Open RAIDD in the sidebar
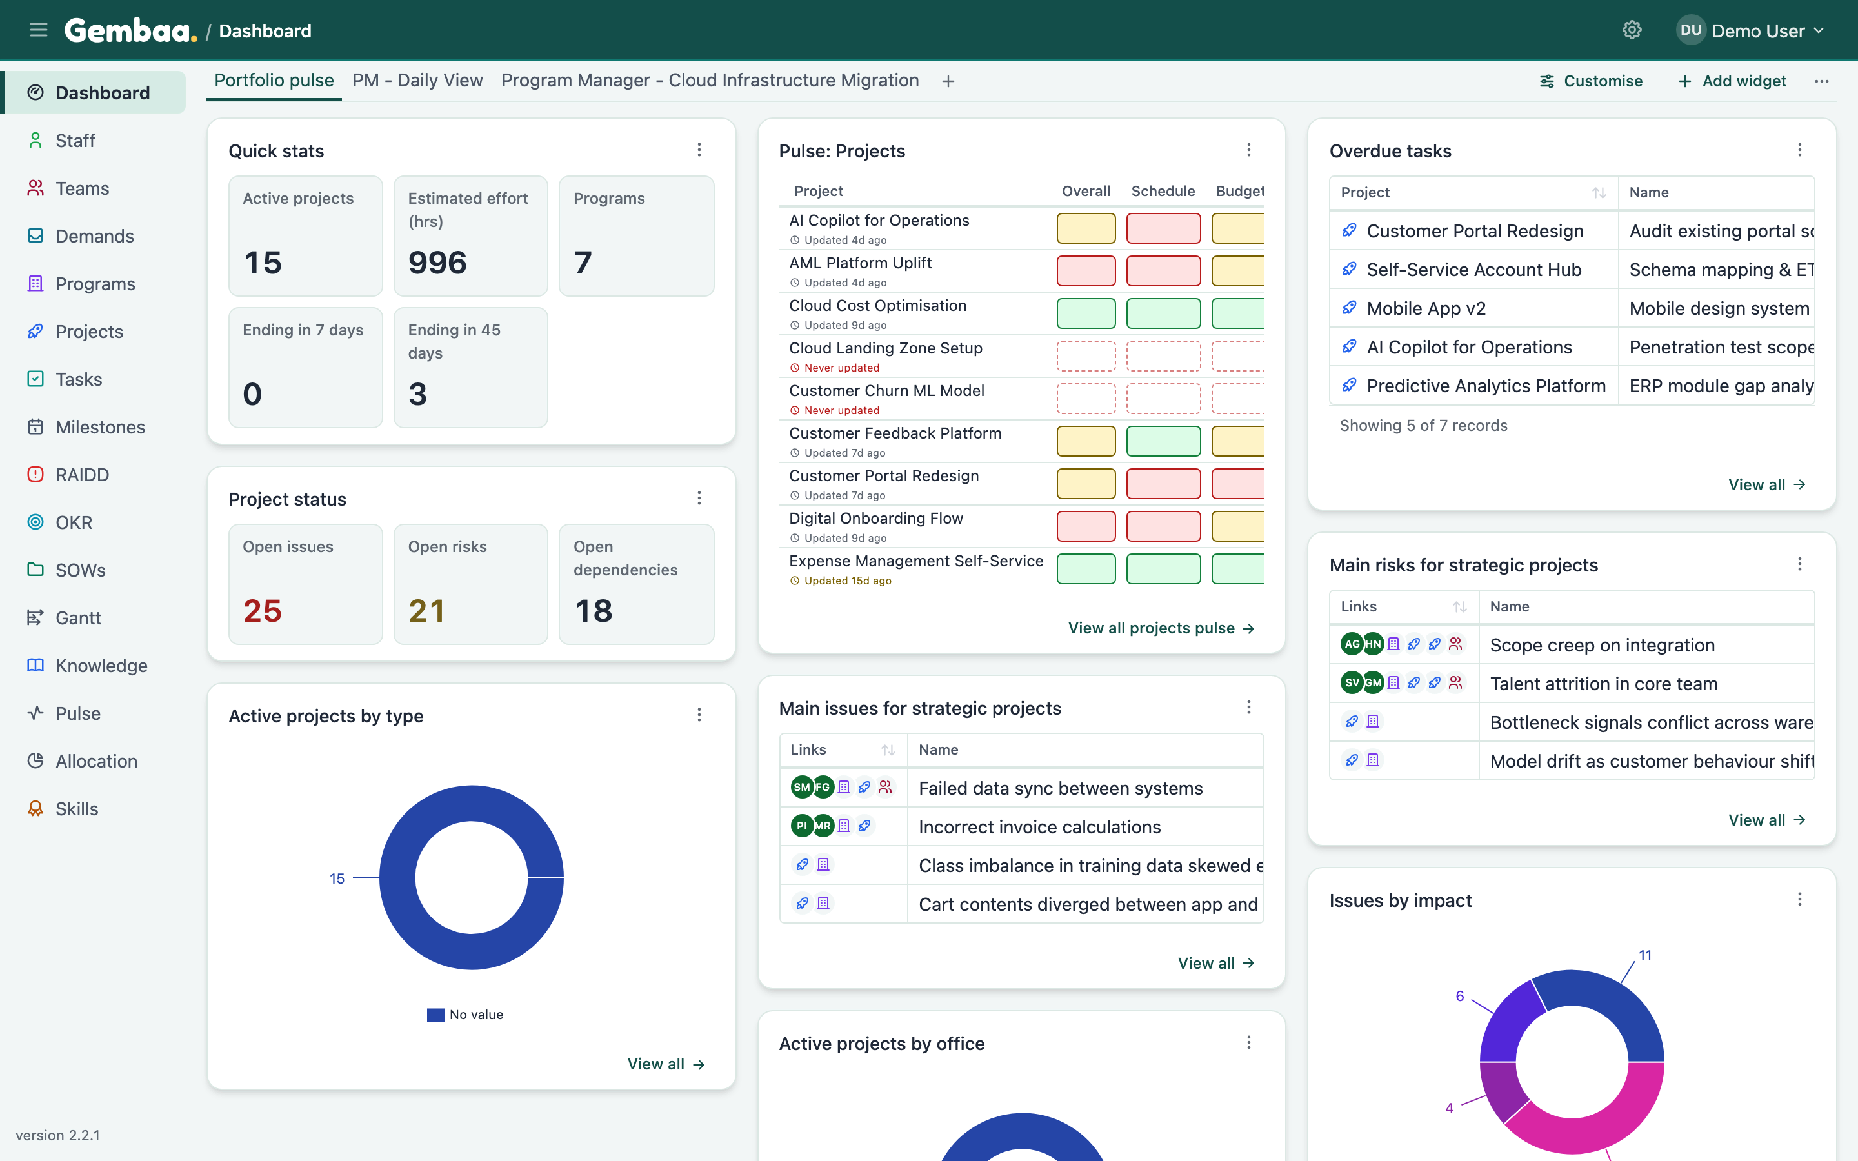 [93, 475]
